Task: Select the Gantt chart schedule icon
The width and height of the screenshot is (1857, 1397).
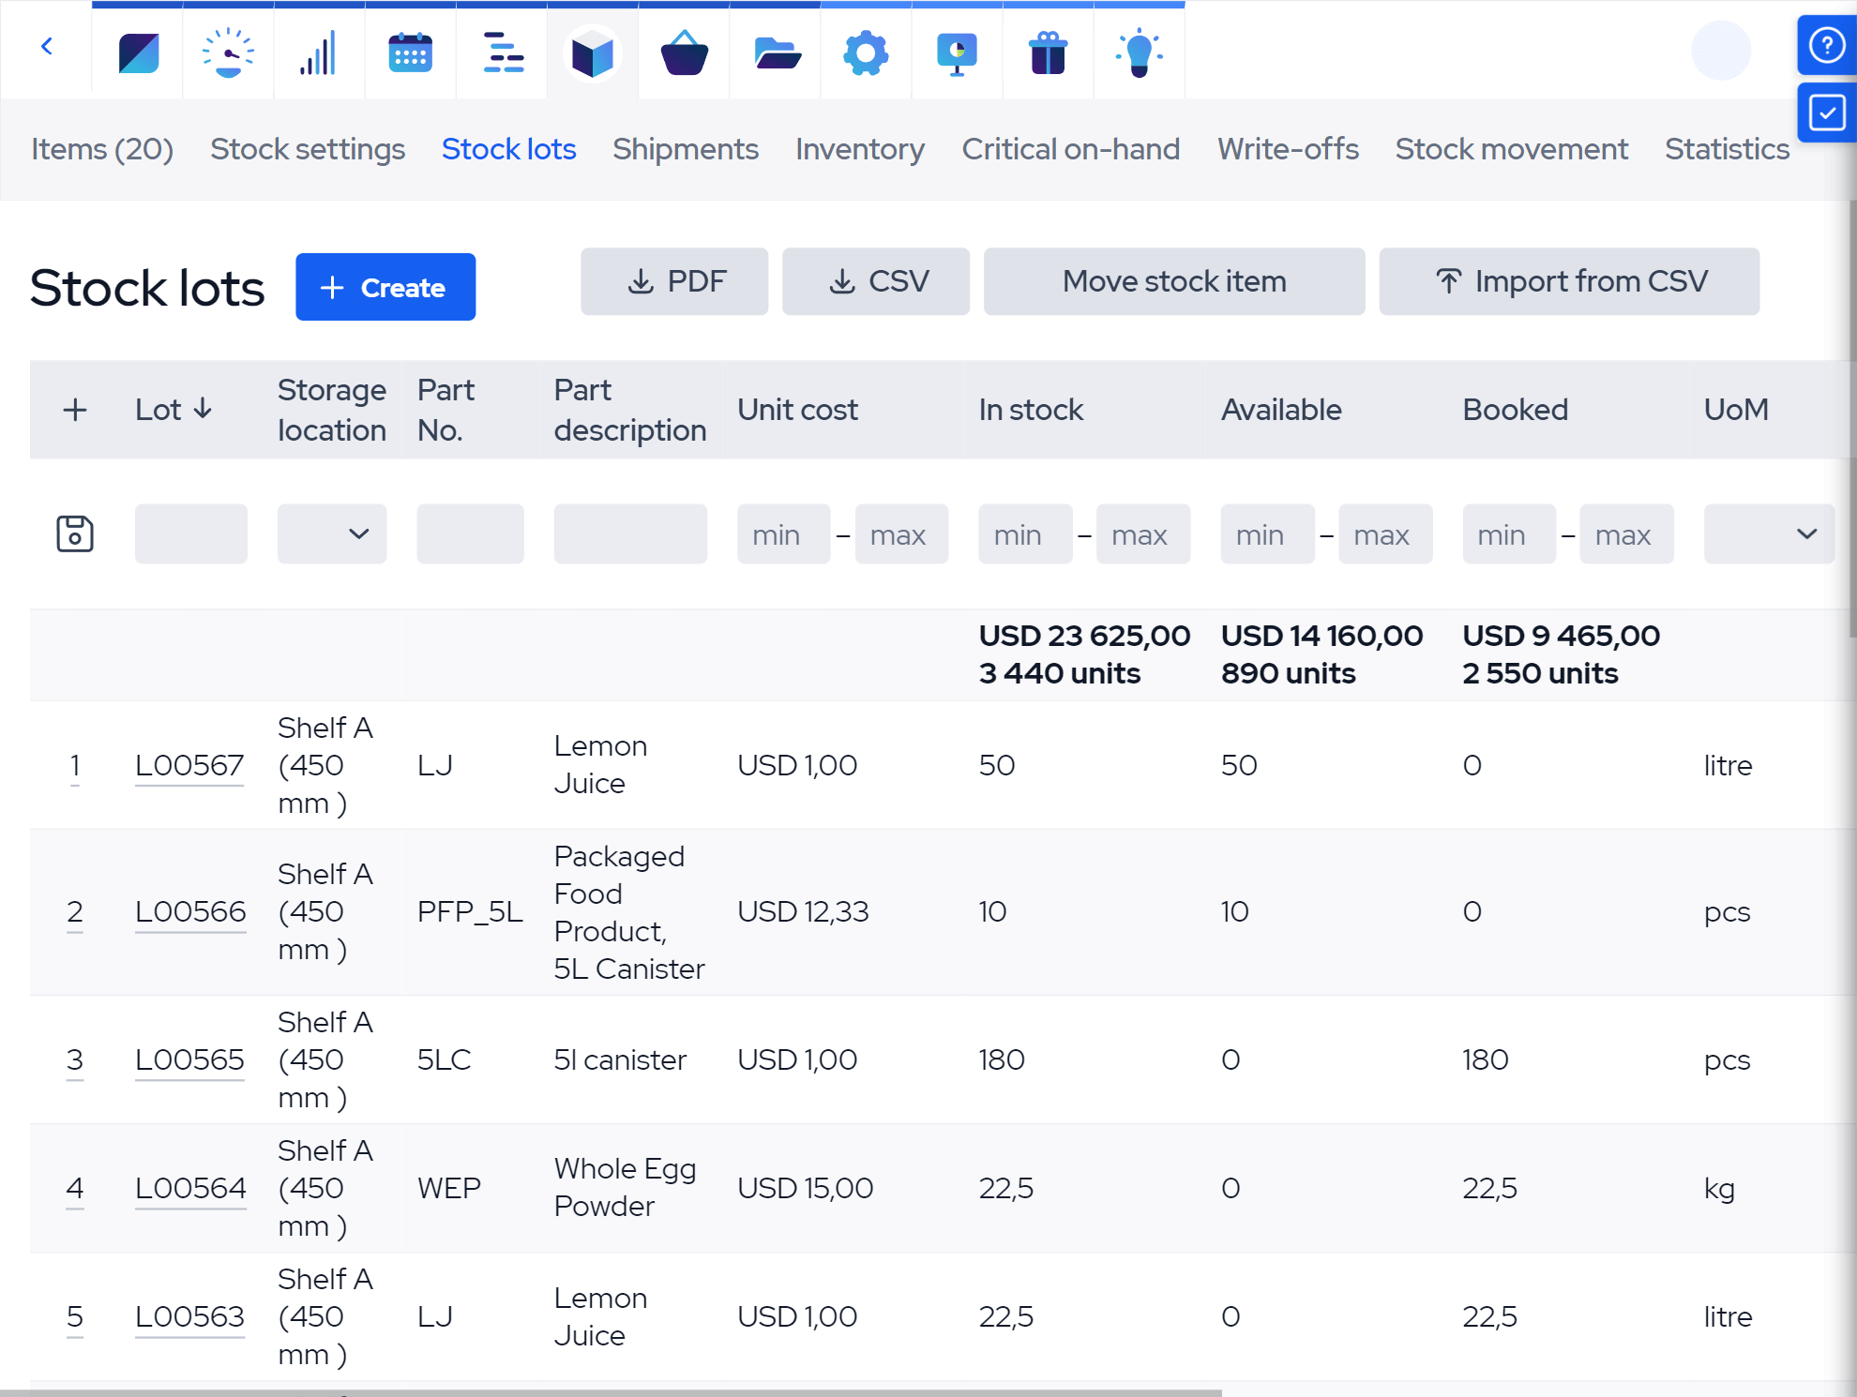Action: 501,53
